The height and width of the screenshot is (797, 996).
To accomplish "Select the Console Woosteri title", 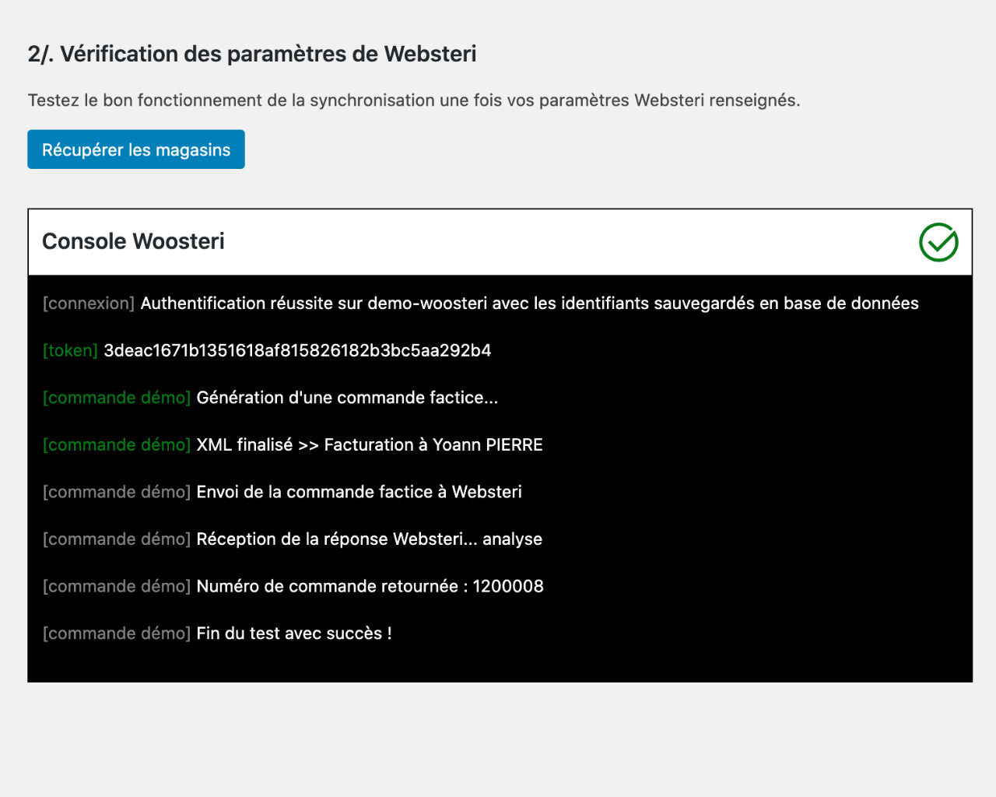I will [133, 241].
